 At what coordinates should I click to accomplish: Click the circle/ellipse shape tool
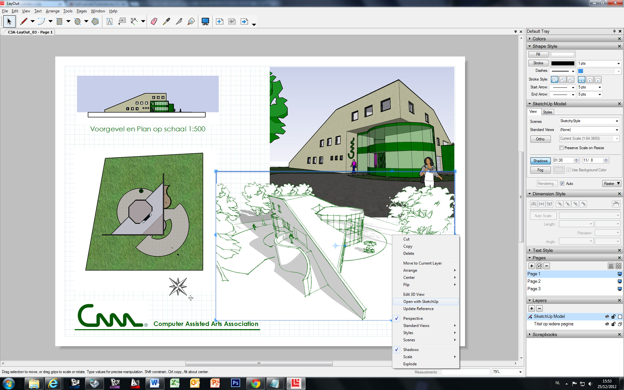click(77, 21)
